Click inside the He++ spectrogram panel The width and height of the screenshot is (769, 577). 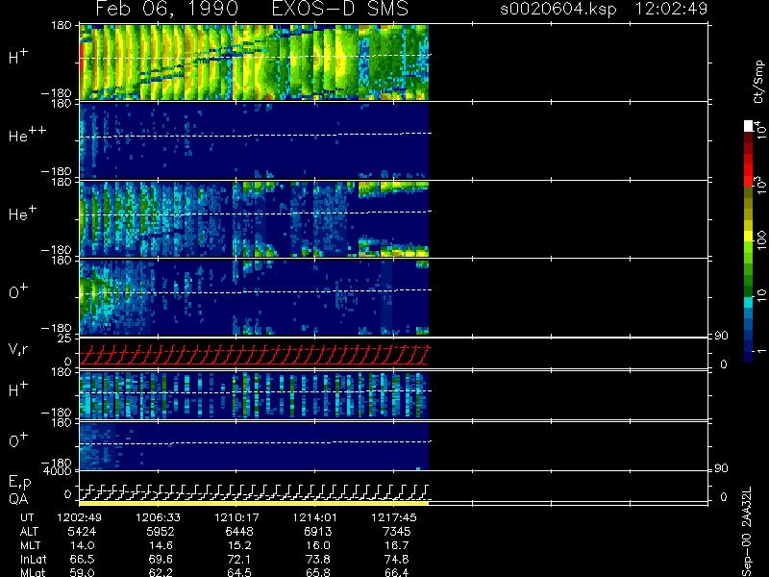[254, 140]
